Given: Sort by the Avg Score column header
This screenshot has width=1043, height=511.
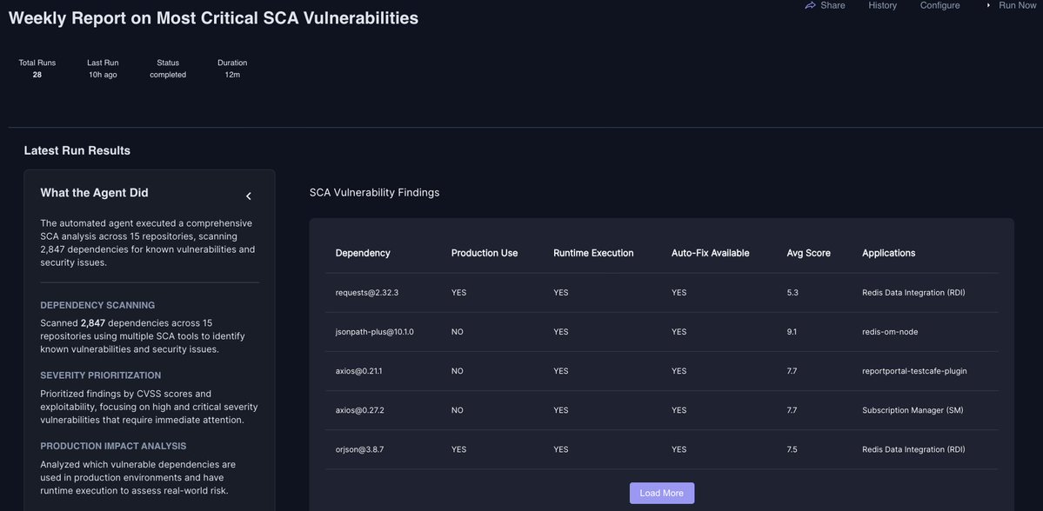Looking at the screenshot, I should pyautogui.click(x=808, y=253).
